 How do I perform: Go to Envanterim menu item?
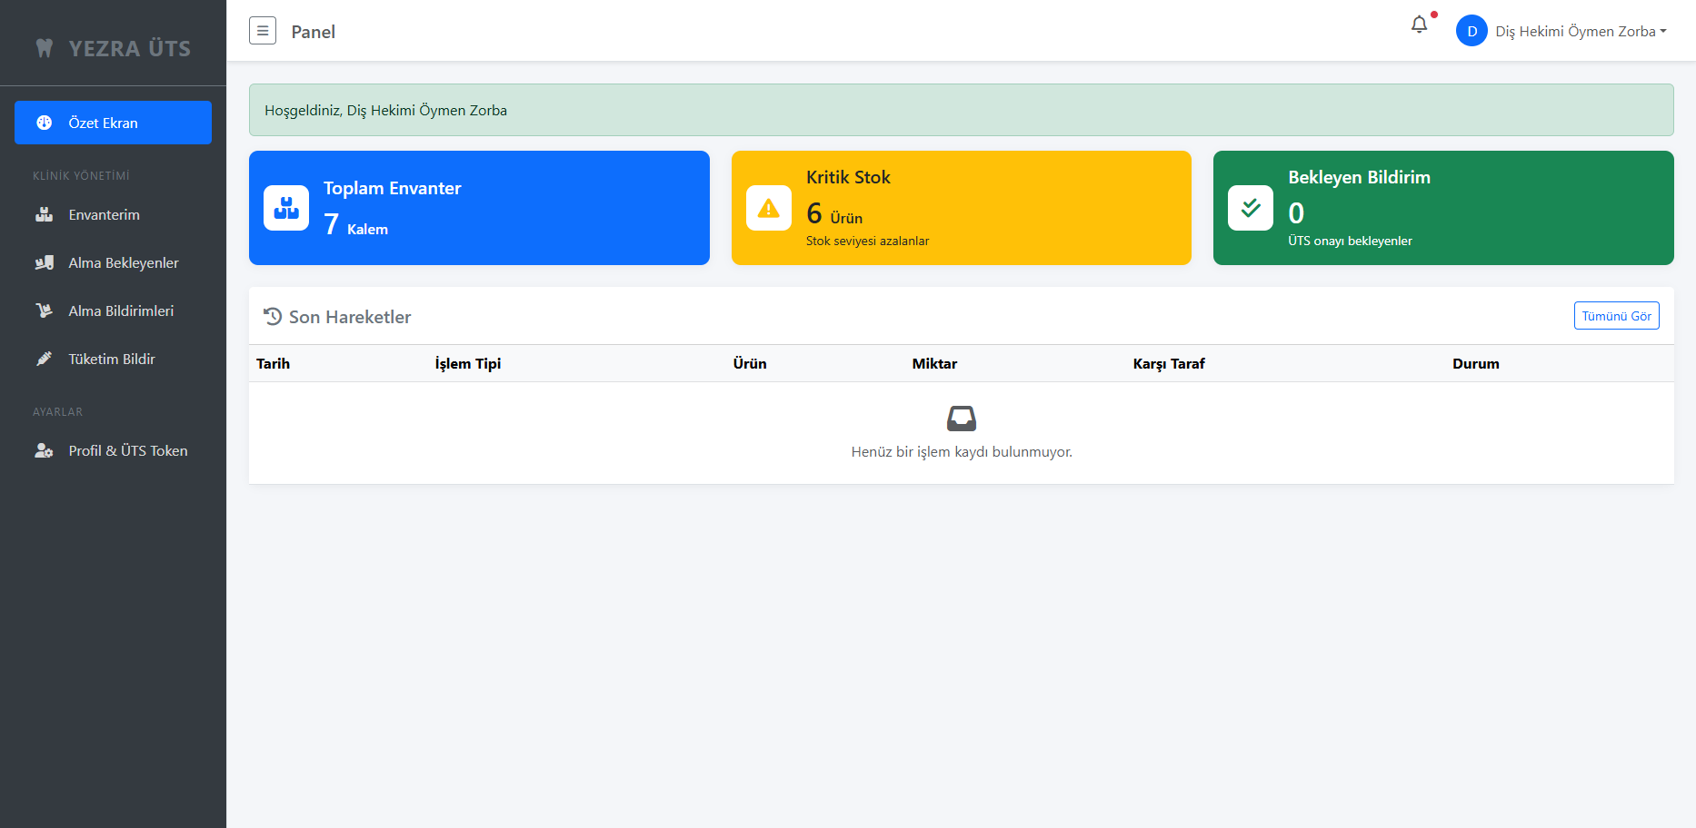click(x=104, y=215)
